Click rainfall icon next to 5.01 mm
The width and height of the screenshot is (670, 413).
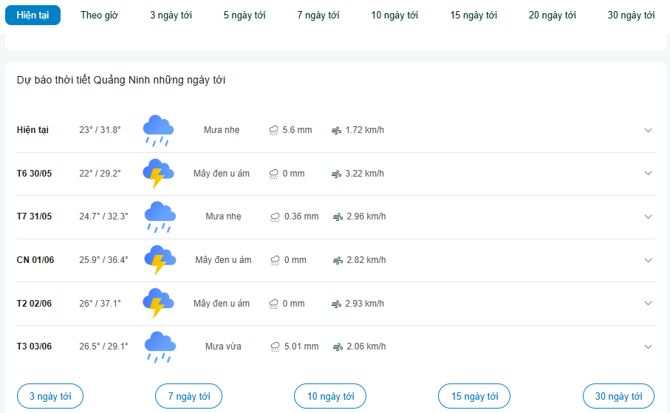pos(276,347)
